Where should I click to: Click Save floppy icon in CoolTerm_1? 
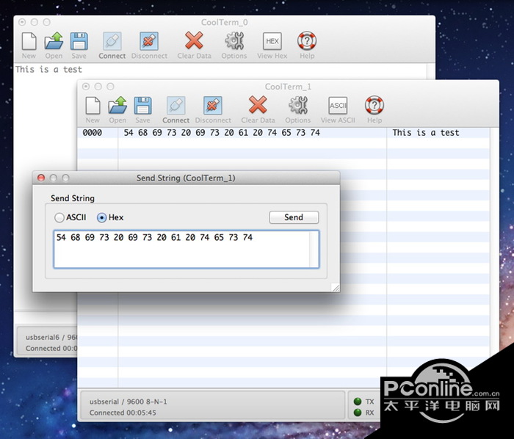click(143, 105)
